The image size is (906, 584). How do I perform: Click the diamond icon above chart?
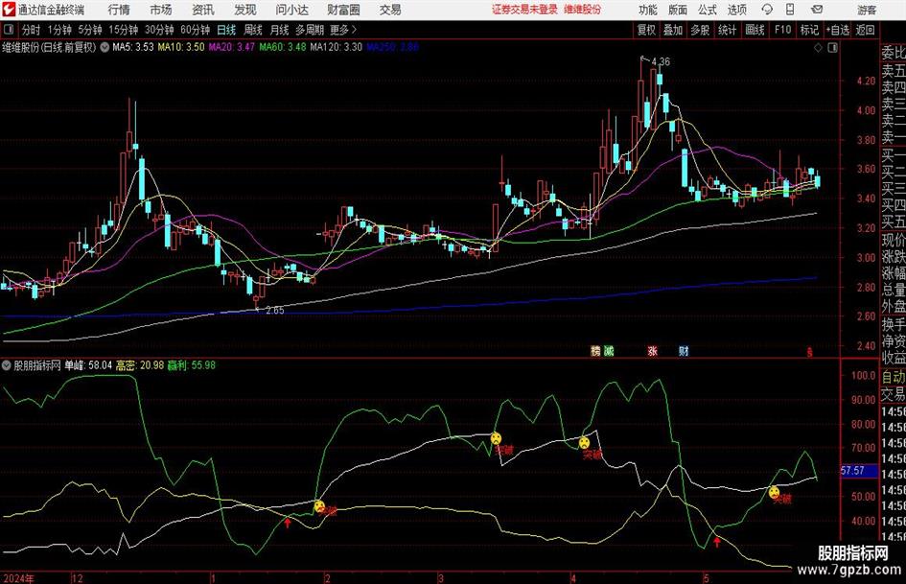(818, 48)
